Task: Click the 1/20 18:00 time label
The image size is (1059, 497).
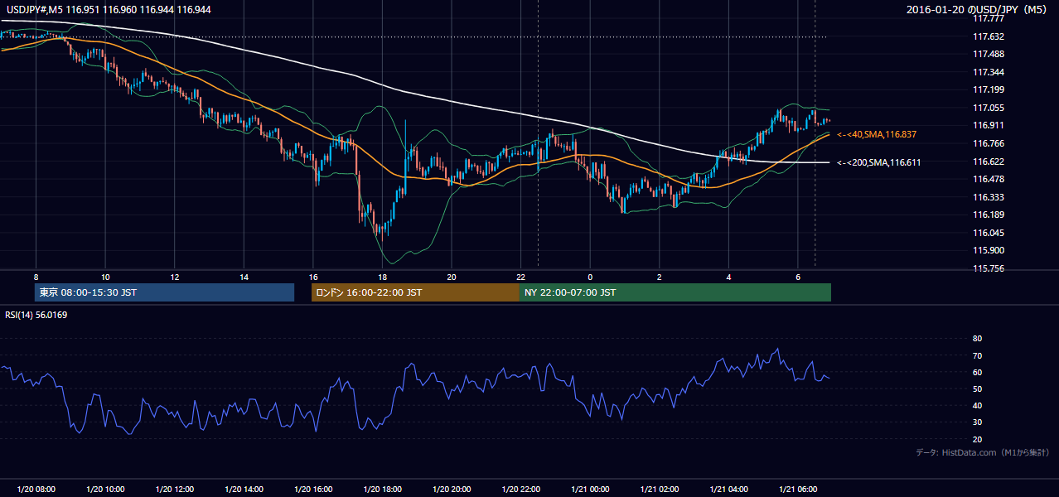Action: click(382, 490)
